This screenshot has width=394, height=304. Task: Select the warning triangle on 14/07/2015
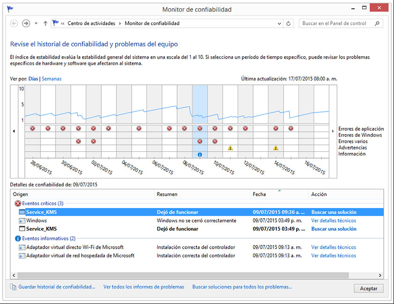coord(275,148)
